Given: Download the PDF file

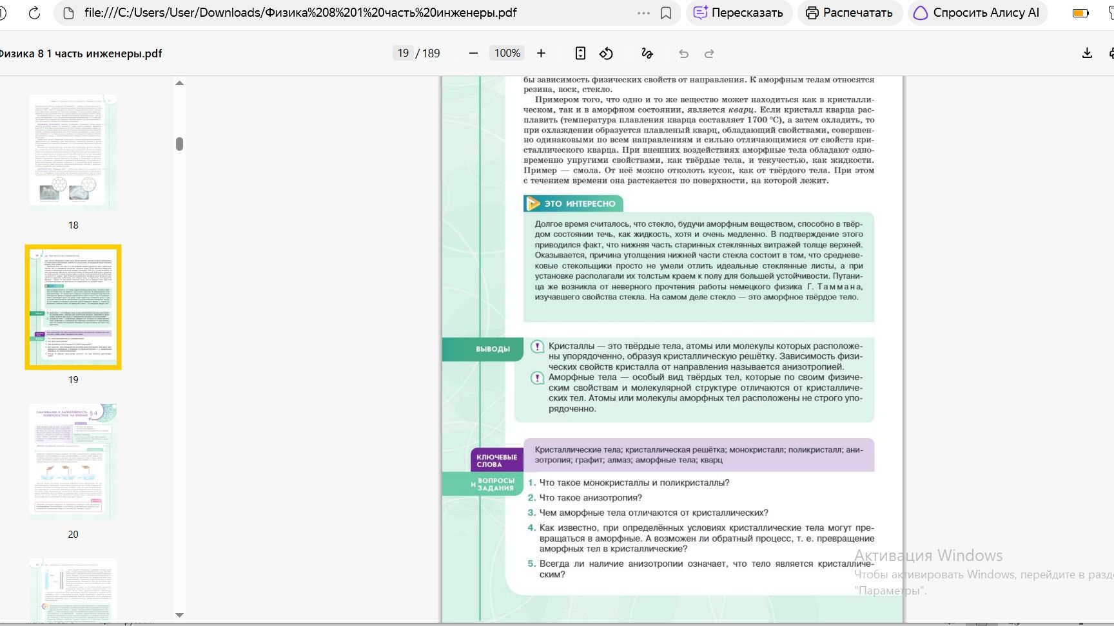Looking at the screenshot, I should (1087, 53).
